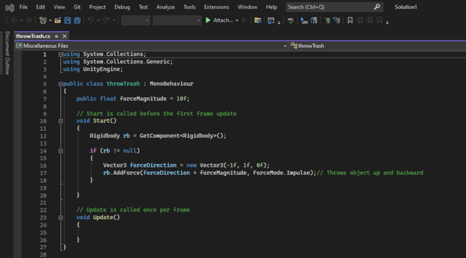
Task: Open the throwTrash type navigation dropdown
Action: coord(377,46)
